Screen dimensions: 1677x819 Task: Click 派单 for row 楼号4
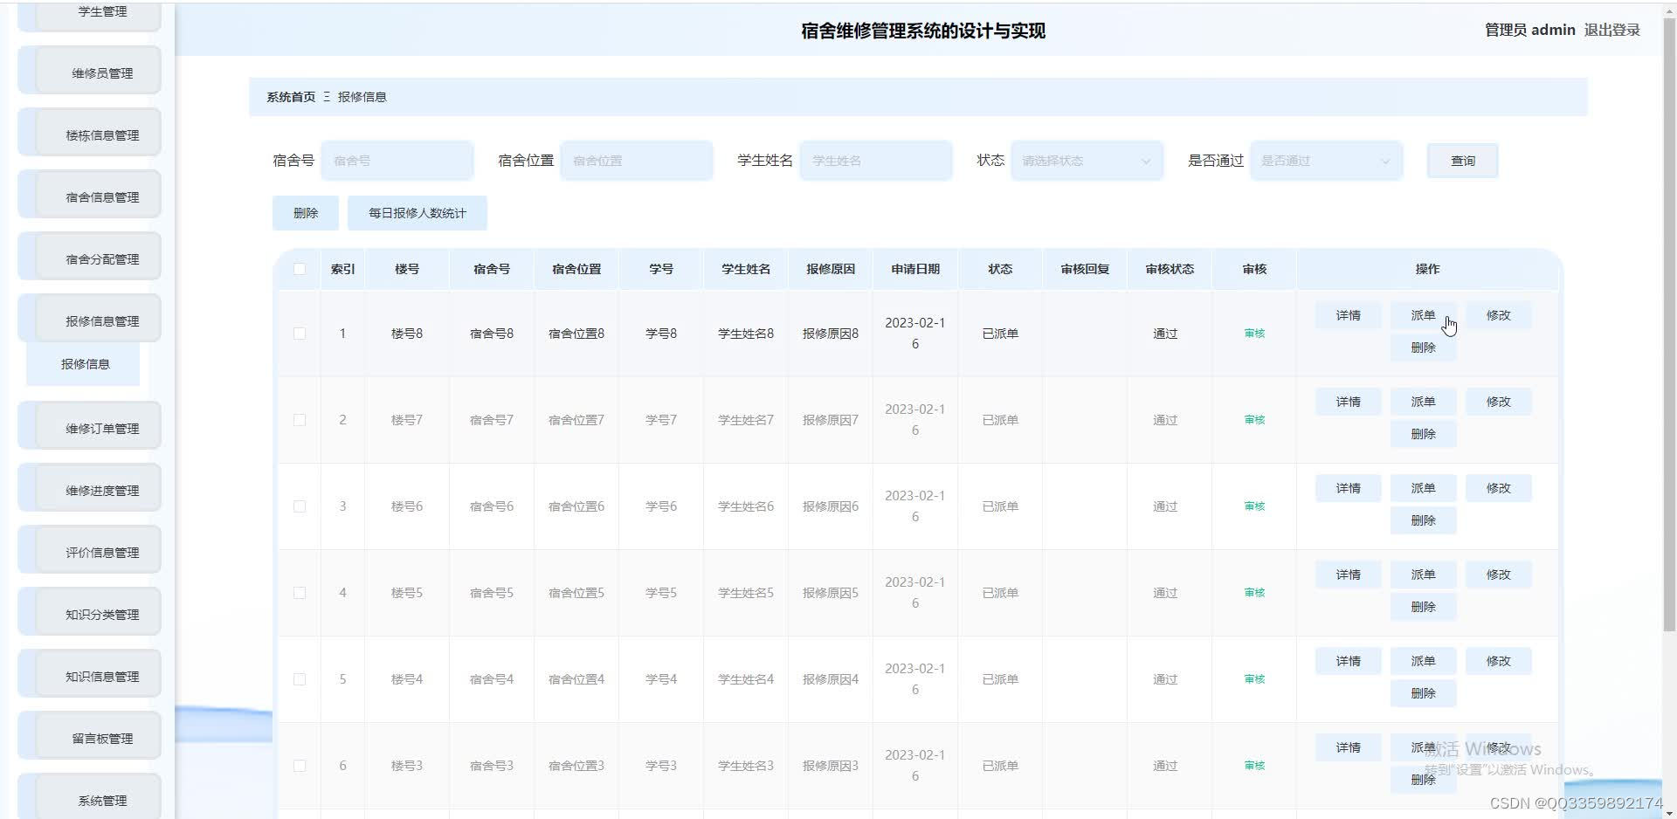[x=1423, y=661]
